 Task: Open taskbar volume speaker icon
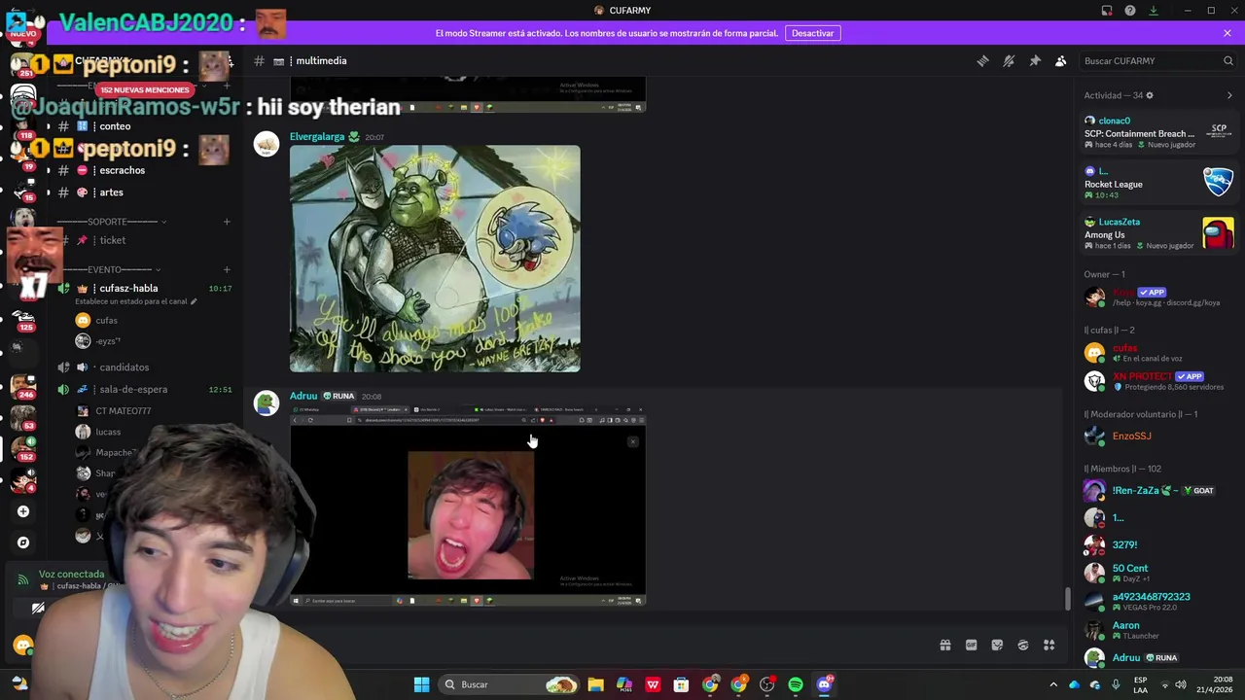point(1180,684)
